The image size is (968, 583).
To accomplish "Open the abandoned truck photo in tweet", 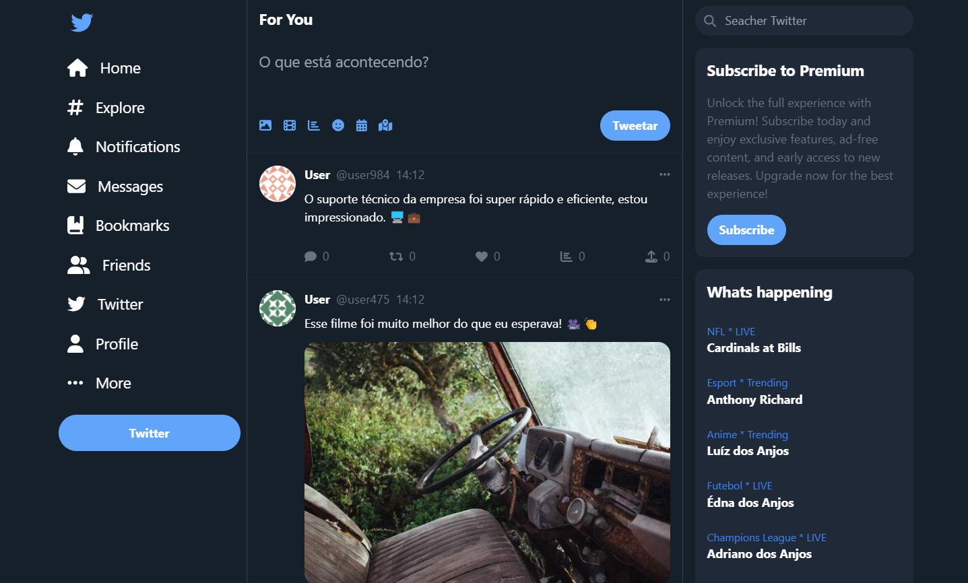I will point(487,462).
